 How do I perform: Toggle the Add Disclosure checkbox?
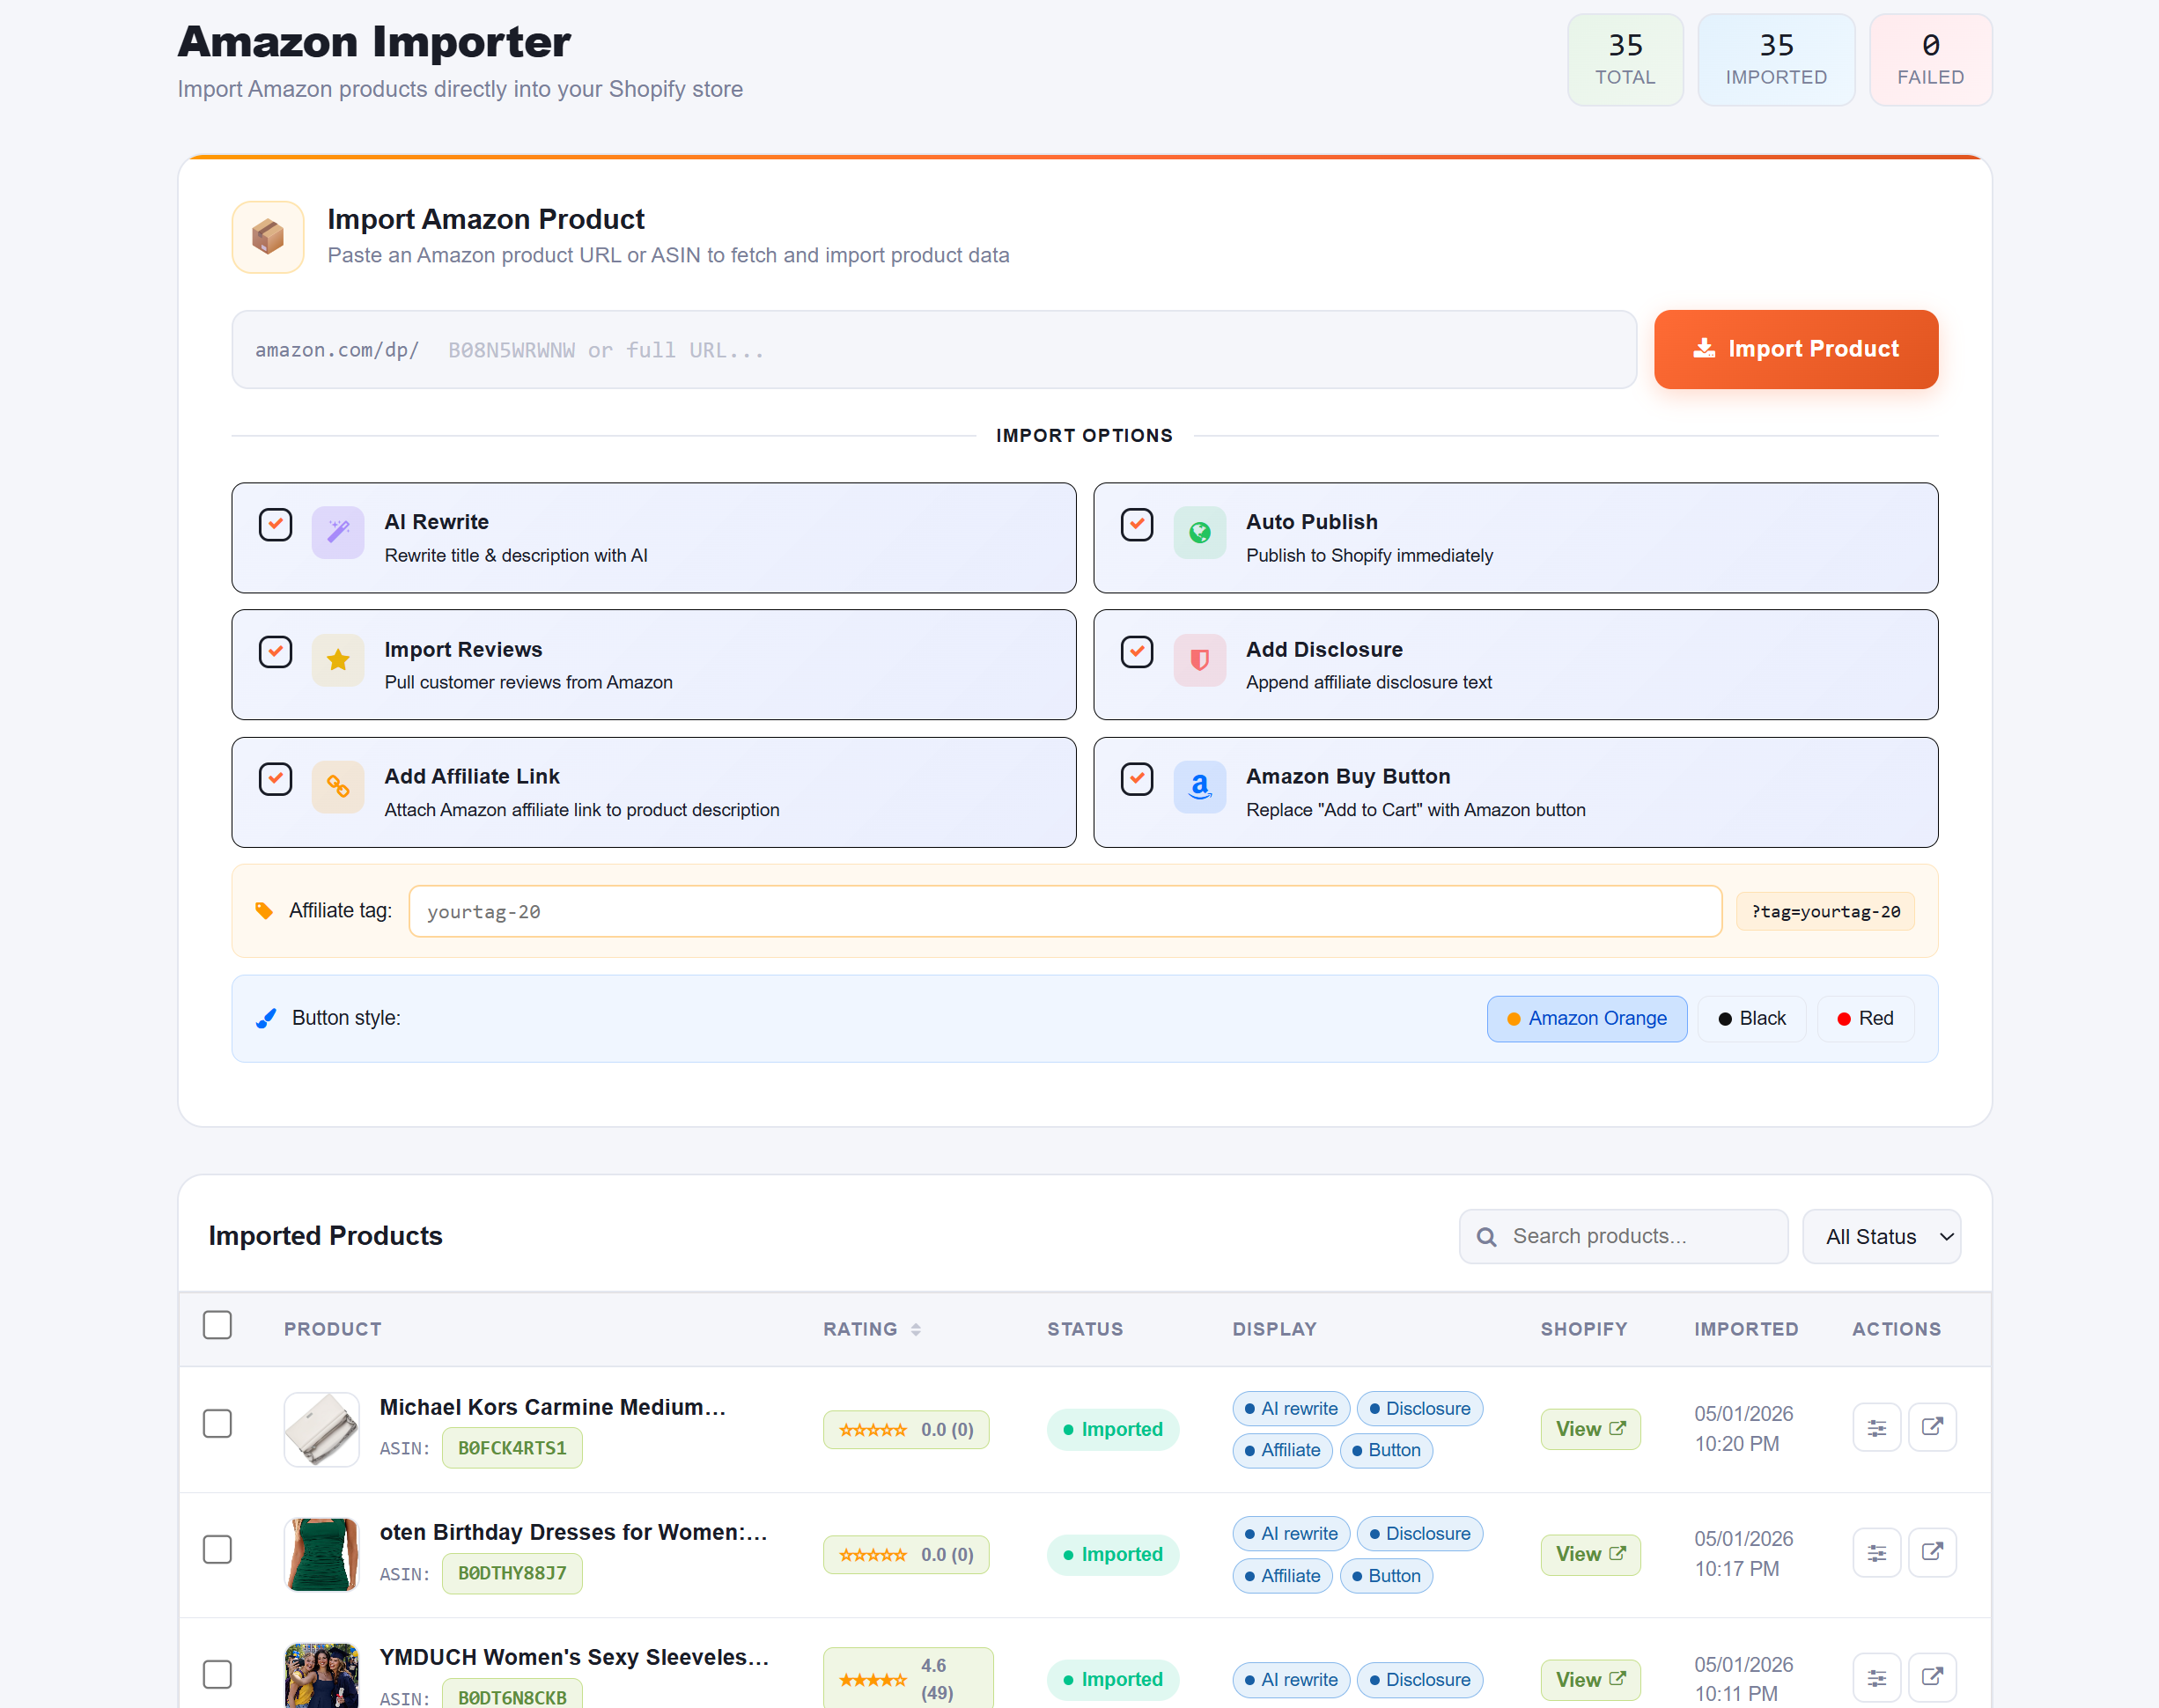pos(1137,651)
